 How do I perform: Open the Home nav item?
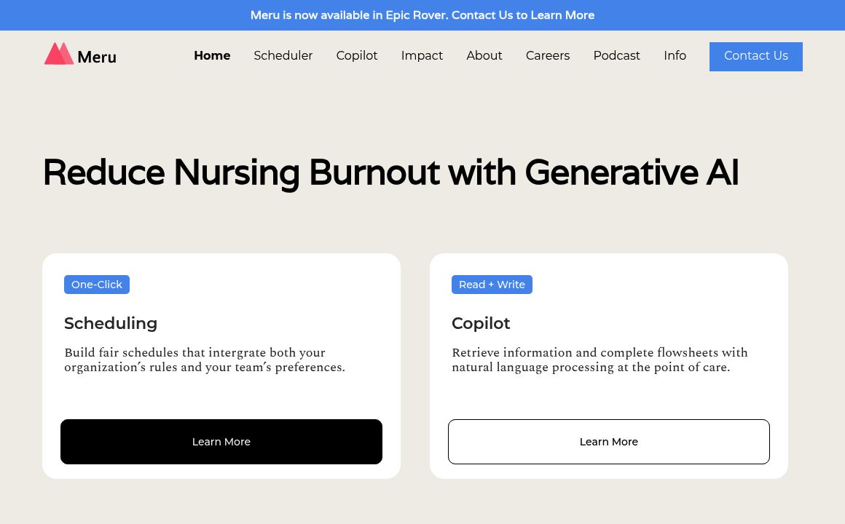(212, 56)
